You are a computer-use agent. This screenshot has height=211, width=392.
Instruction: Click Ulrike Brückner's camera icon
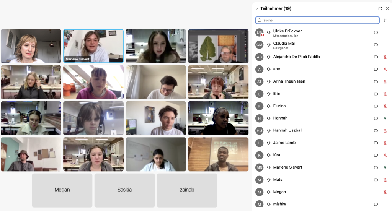point(376,32)
